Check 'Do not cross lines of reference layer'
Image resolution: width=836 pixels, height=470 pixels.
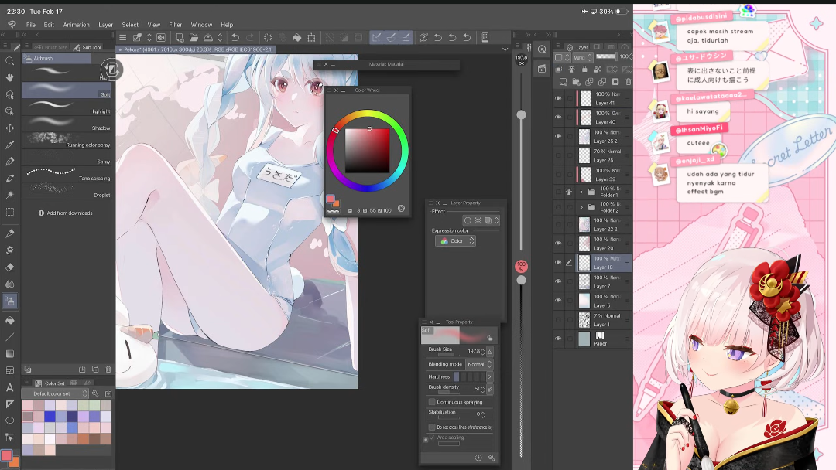tap(432, 427)
